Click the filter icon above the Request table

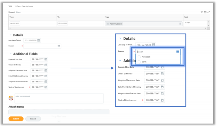click(x=202, y=12)
